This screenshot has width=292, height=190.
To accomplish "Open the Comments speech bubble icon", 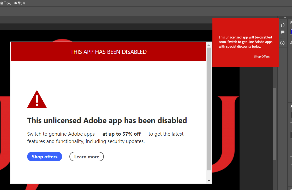I will [x=283, y=32].
